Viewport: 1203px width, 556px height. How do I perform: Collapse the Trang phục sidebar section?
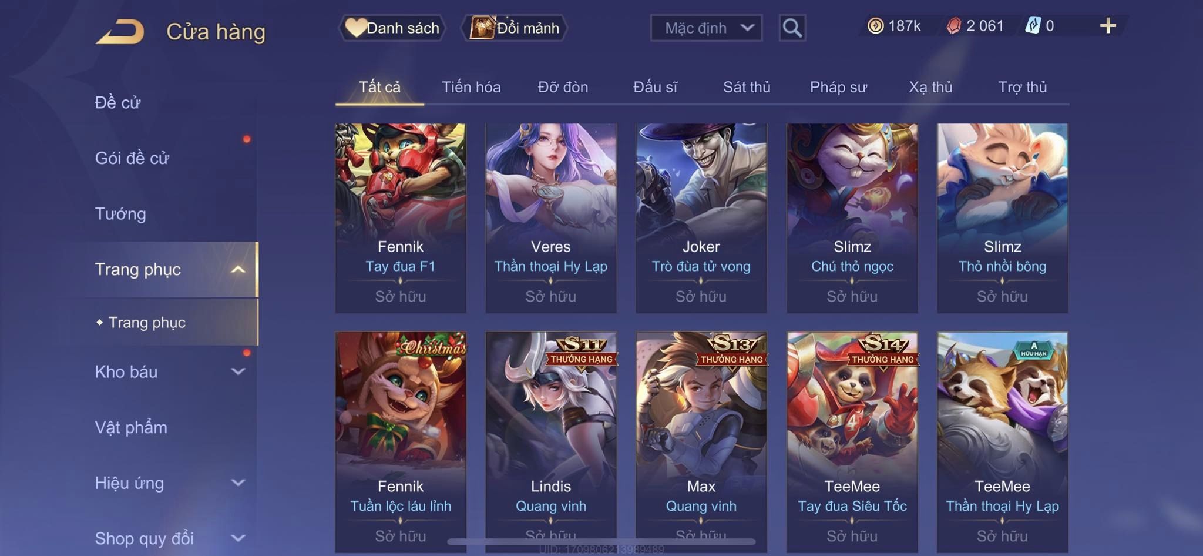tap(238, 269)
